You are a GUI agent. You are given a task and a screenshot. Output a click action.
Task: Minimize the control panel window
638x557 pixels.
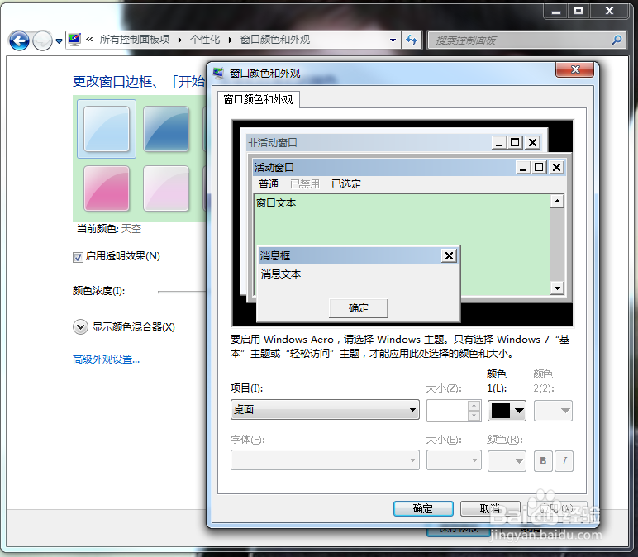click(556, 12)
